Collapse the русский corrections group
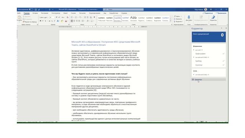 pyautogui.click(x=194, y=50)
